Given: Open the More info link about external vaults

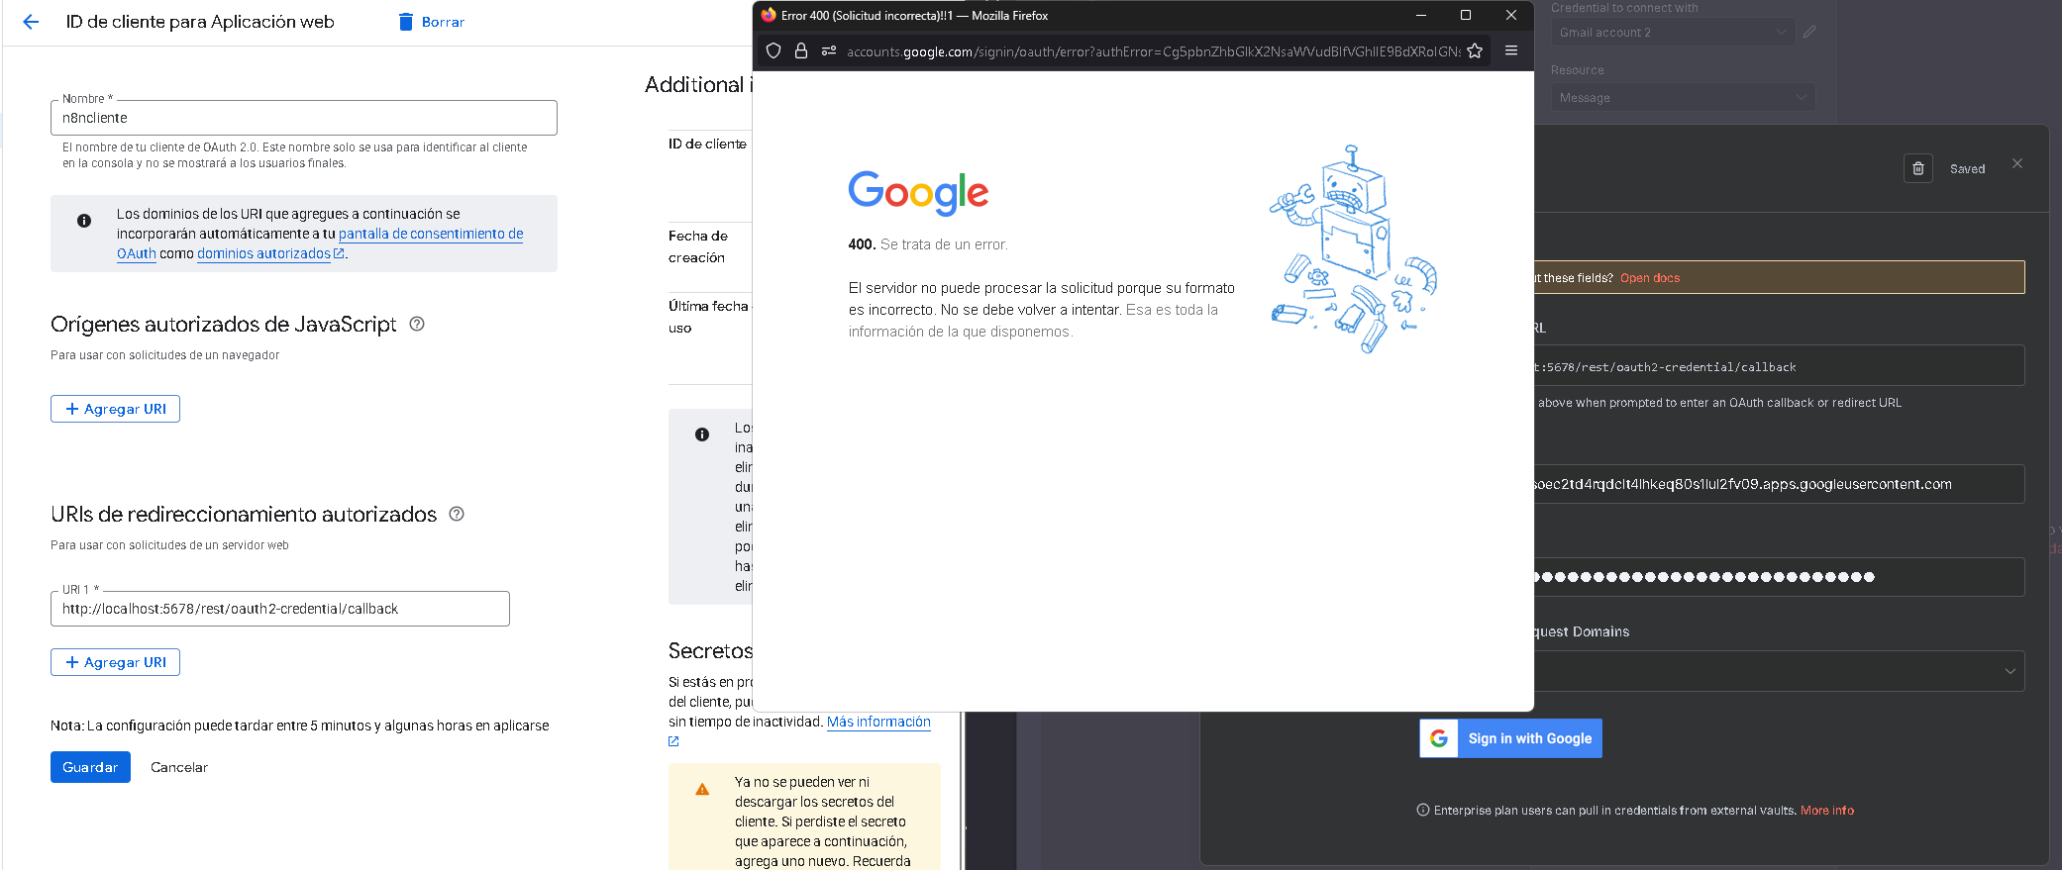Looking at the screenshot, I should [1827, 811].
